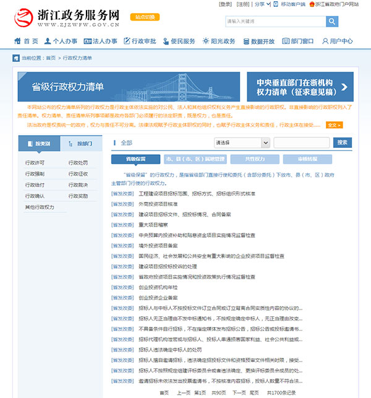371x398 pixels.
Task: Click the sun icon next to 阳光政务
Action: (x=205, y=41)
